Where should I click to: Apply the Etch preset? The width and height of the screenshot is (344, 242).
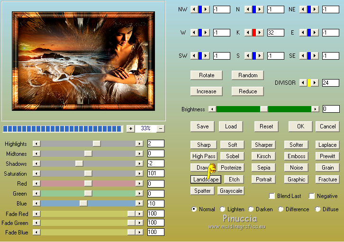tap(234, 179)
